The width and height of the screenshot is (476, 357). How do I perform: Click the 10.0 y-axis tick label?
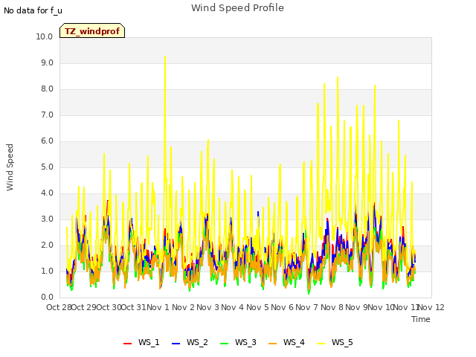[x=45, y=36]
